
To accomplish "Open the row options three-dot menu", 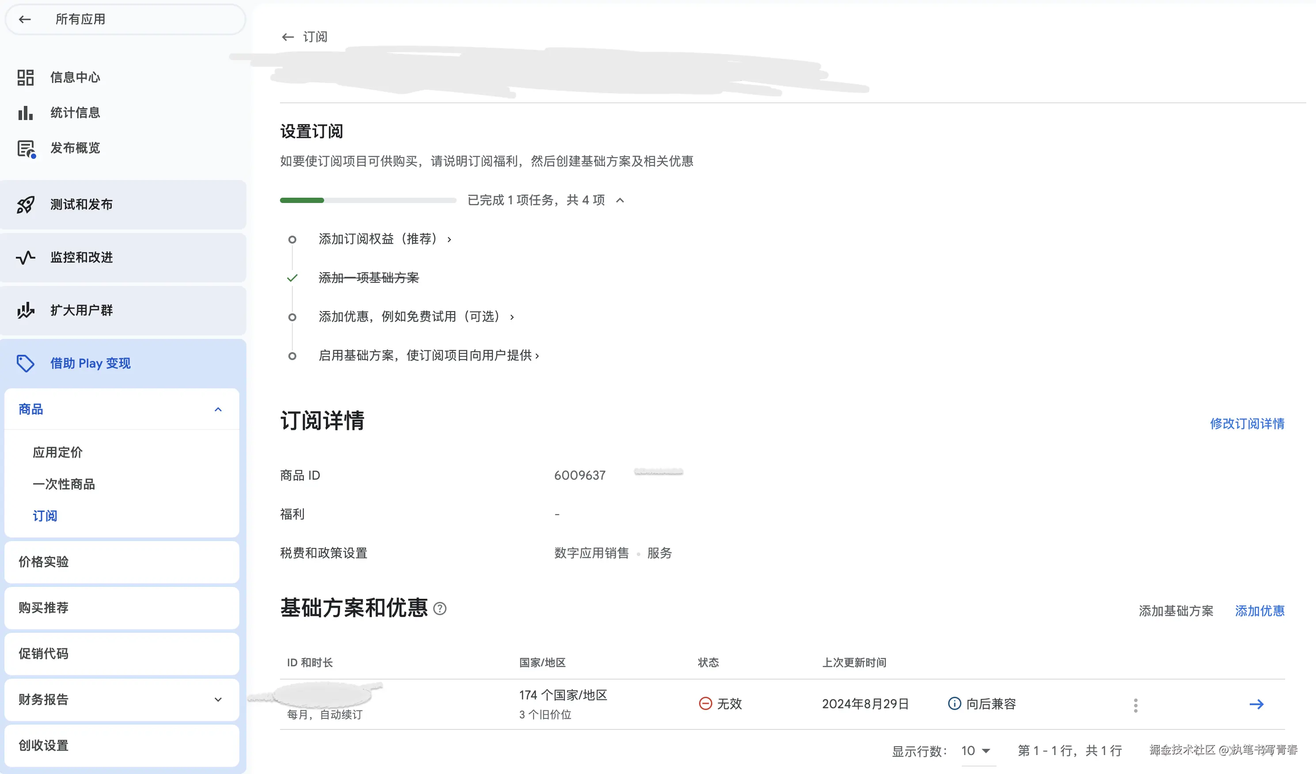I will pos(1135,704).
